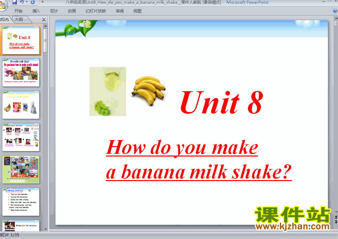Go to previous slide double-arrow button
Image resolution: width=338 pixels, height=239 pixels.
[x=336, y=217]
